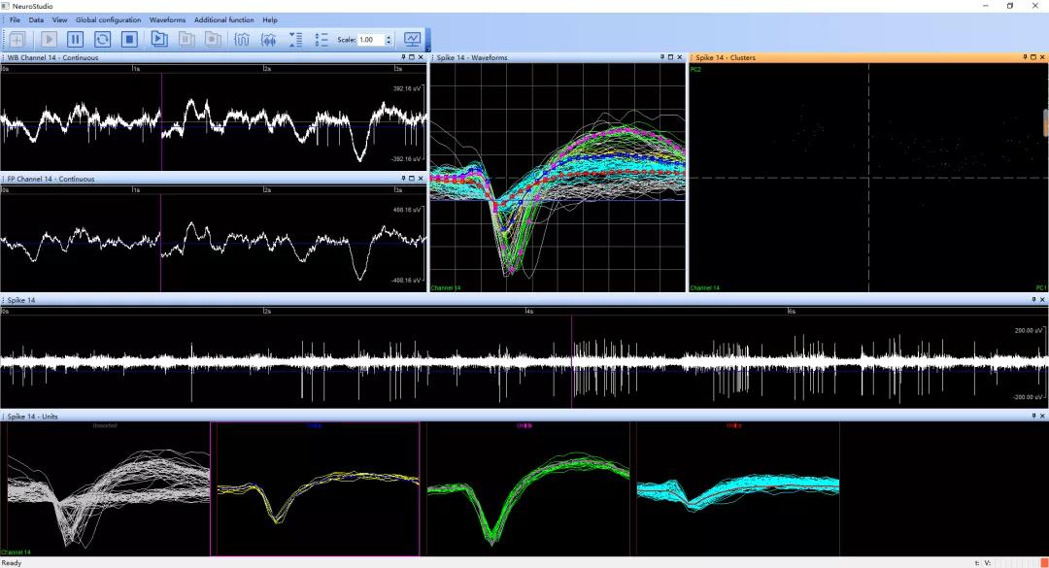Screen dimensions: 1049x568
Task: Click the Play toolbar button
Action: [x=49, y=40]
